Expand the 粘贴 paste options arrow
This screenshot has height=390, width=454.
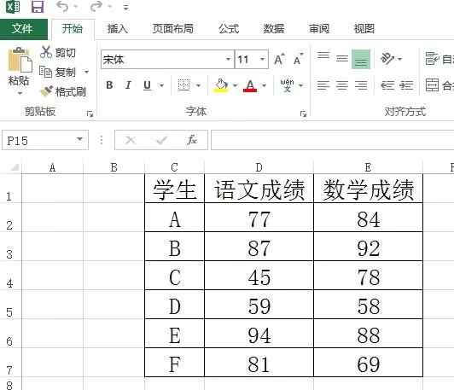click(20, 94)
